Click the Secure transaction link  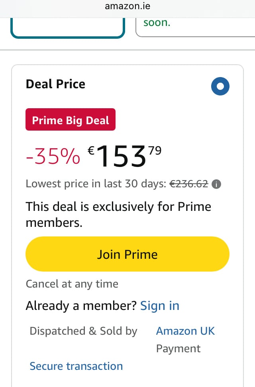coord(76,366)
